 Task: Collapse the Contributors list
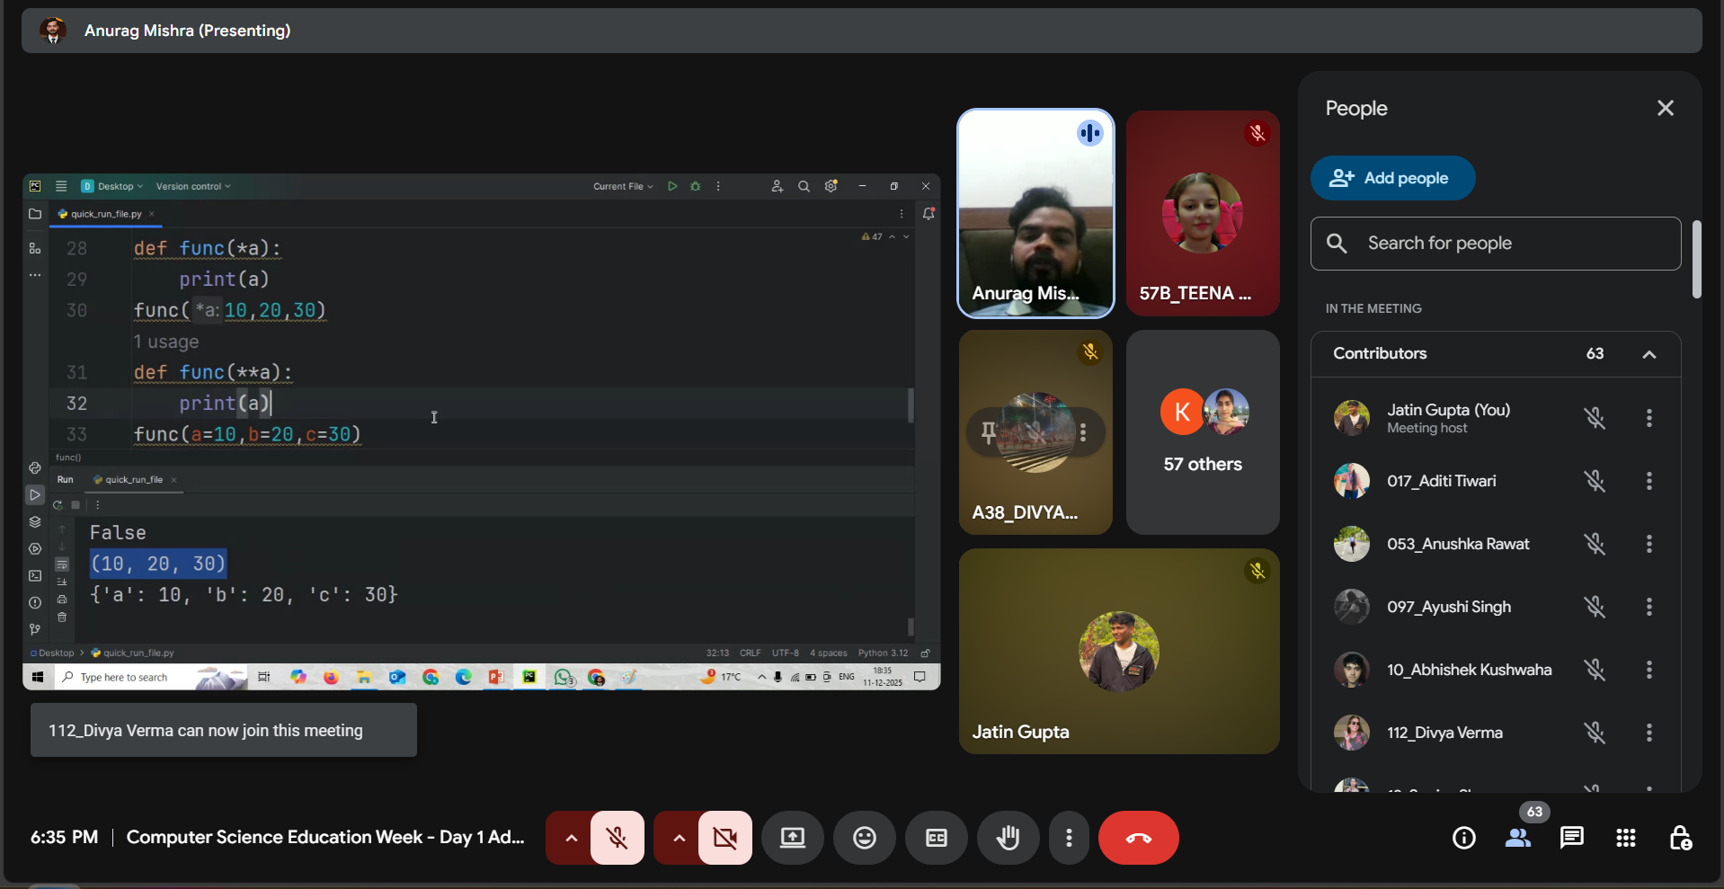1648,354
